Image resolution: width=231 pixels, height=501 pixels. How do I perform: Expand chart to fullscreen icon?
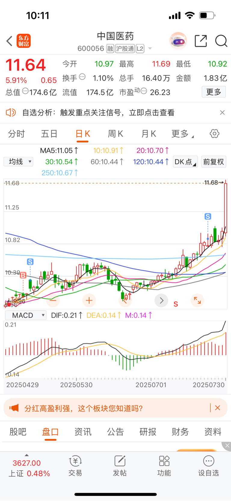click(197, 300)
